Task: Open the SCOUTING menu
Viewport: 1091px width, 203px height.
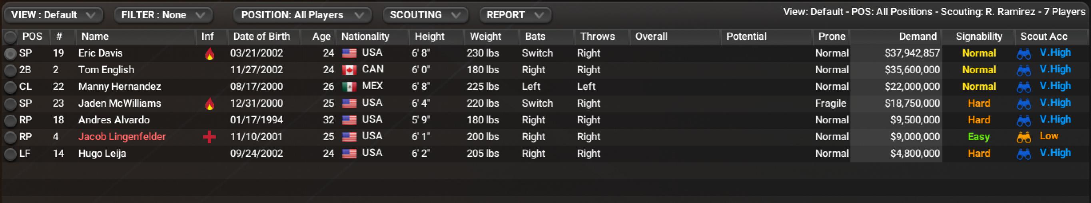Action: coord(425,15)
